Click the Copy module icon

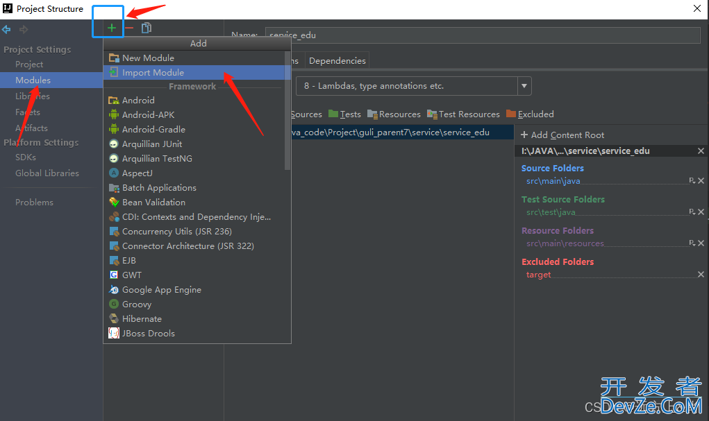click(146, 28)
